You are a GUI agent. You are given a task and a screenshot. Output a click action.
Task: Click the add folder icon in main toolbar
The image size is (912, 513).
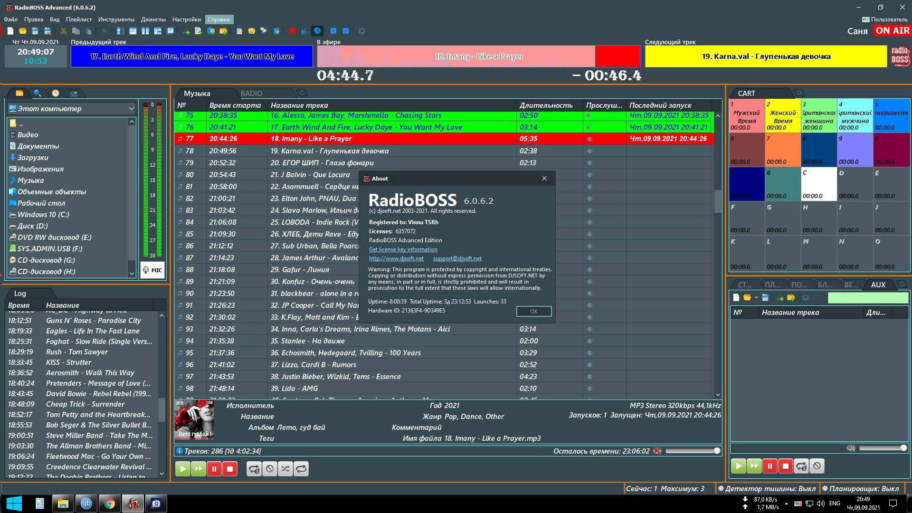pyautogui.click(x=223, y=31)
